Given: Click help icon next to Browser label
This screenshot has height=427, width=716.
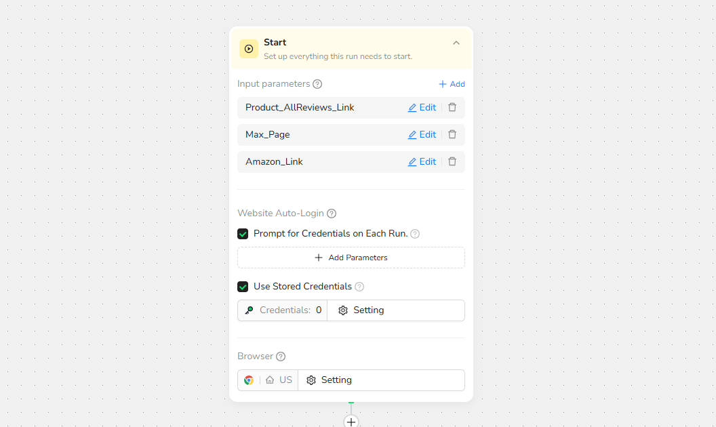Looking at the screenshot, I should (x=281, y=357).
